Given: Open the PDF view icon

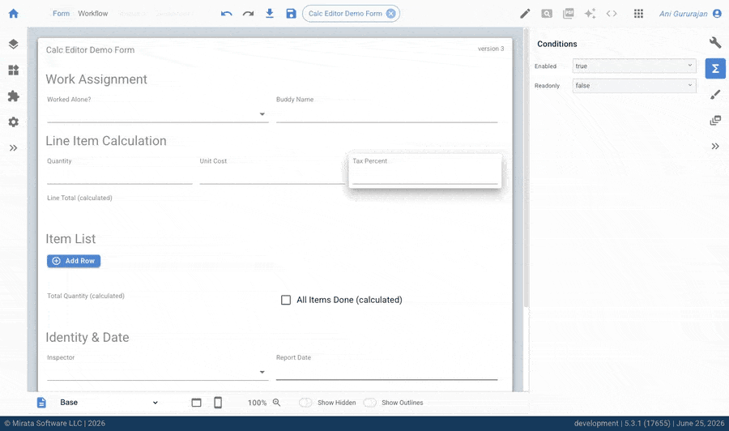Looking at the screenshot, I should pos(568,14).
